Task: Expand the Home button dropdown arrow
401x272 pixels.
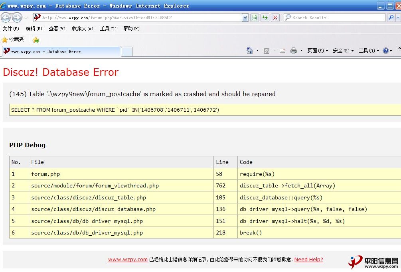Action: [257, 51]
